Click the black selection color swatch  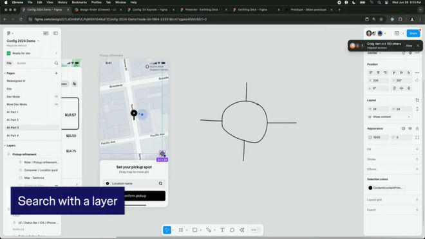click(370, 188)
